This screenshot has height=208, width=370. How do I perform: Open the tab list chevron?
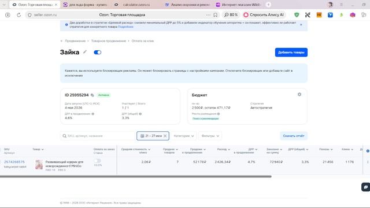pyautogui.click(x=4, y=5)
